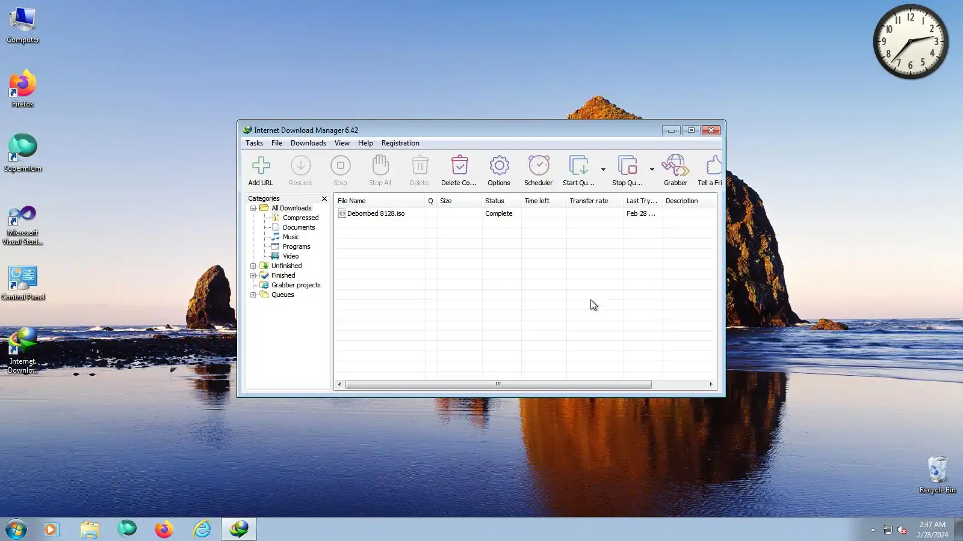Sort by Size column header

pyautogui.click(x=460, y=201)
